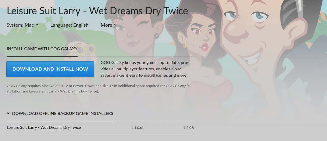The image size is (327, 141).
Task: Select the Language: English option
Action: tap(69, 25)
